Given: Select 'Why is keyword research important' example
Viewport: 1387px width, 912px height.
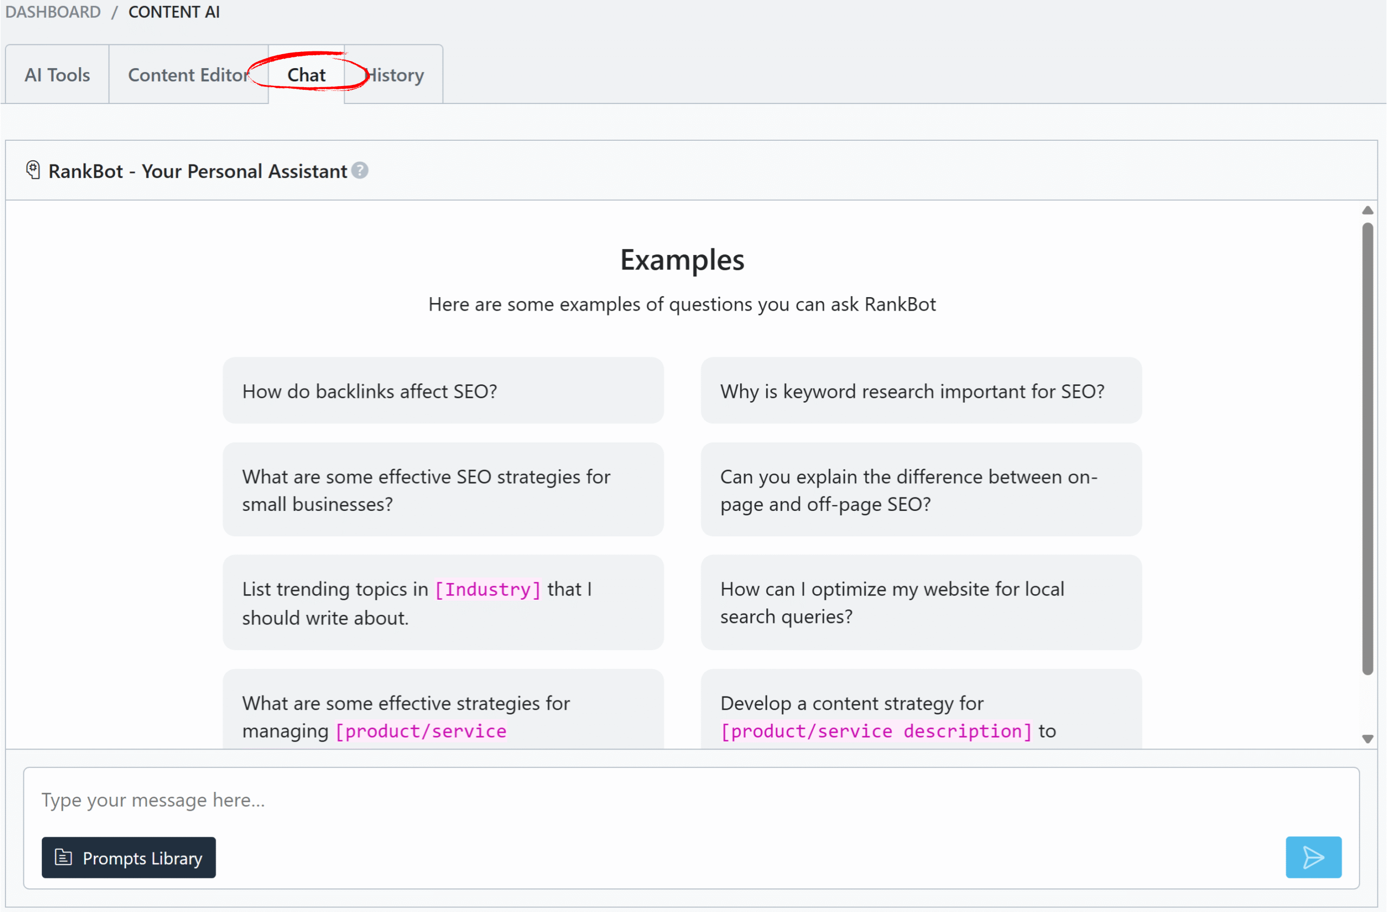Looking at the screenshot, I should click(x=921, y=391).
